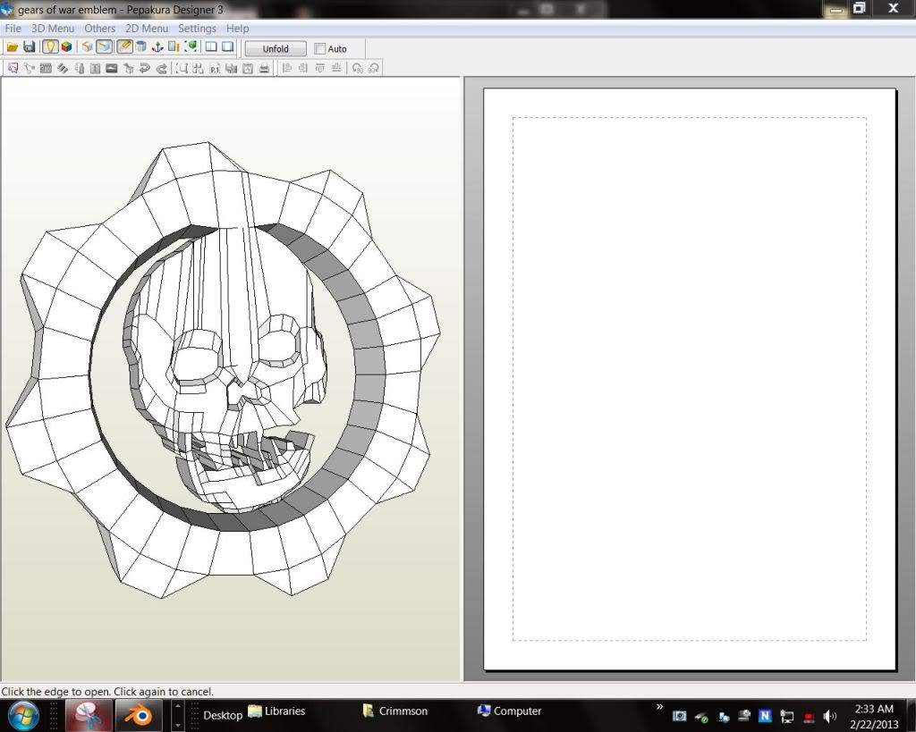Click the redo arrow icon

pos(162,68)
